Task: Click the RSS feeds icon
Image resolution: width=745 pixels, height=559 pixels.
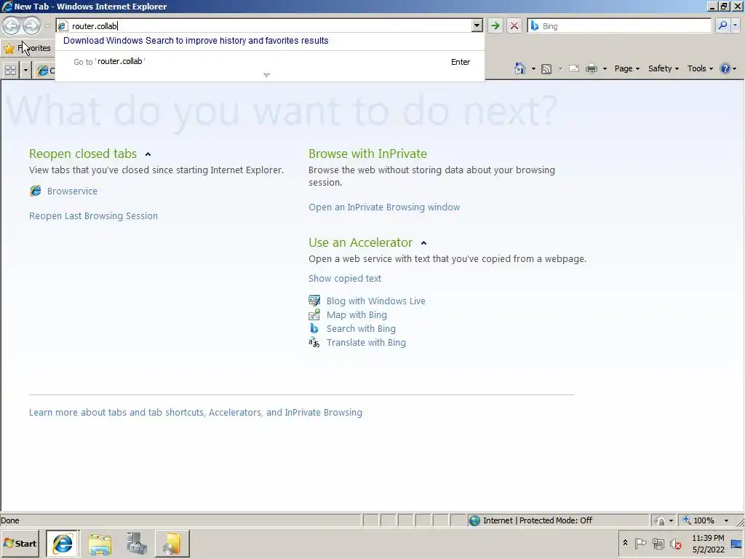Action: [546, 69]
